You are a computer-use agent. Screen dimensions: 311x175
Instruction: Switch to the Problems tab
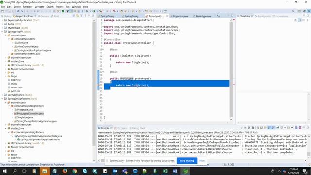(121, 128)
